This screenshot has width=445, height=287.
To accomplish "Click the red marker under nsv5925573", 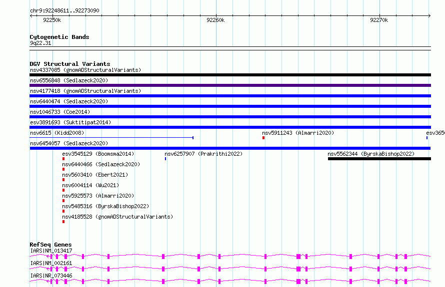I will (x=63, y=201).
